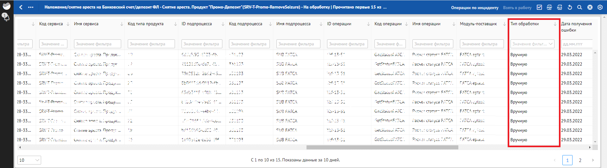Export table to PDF
Screen dimensions: 607x168
point(549,7)
